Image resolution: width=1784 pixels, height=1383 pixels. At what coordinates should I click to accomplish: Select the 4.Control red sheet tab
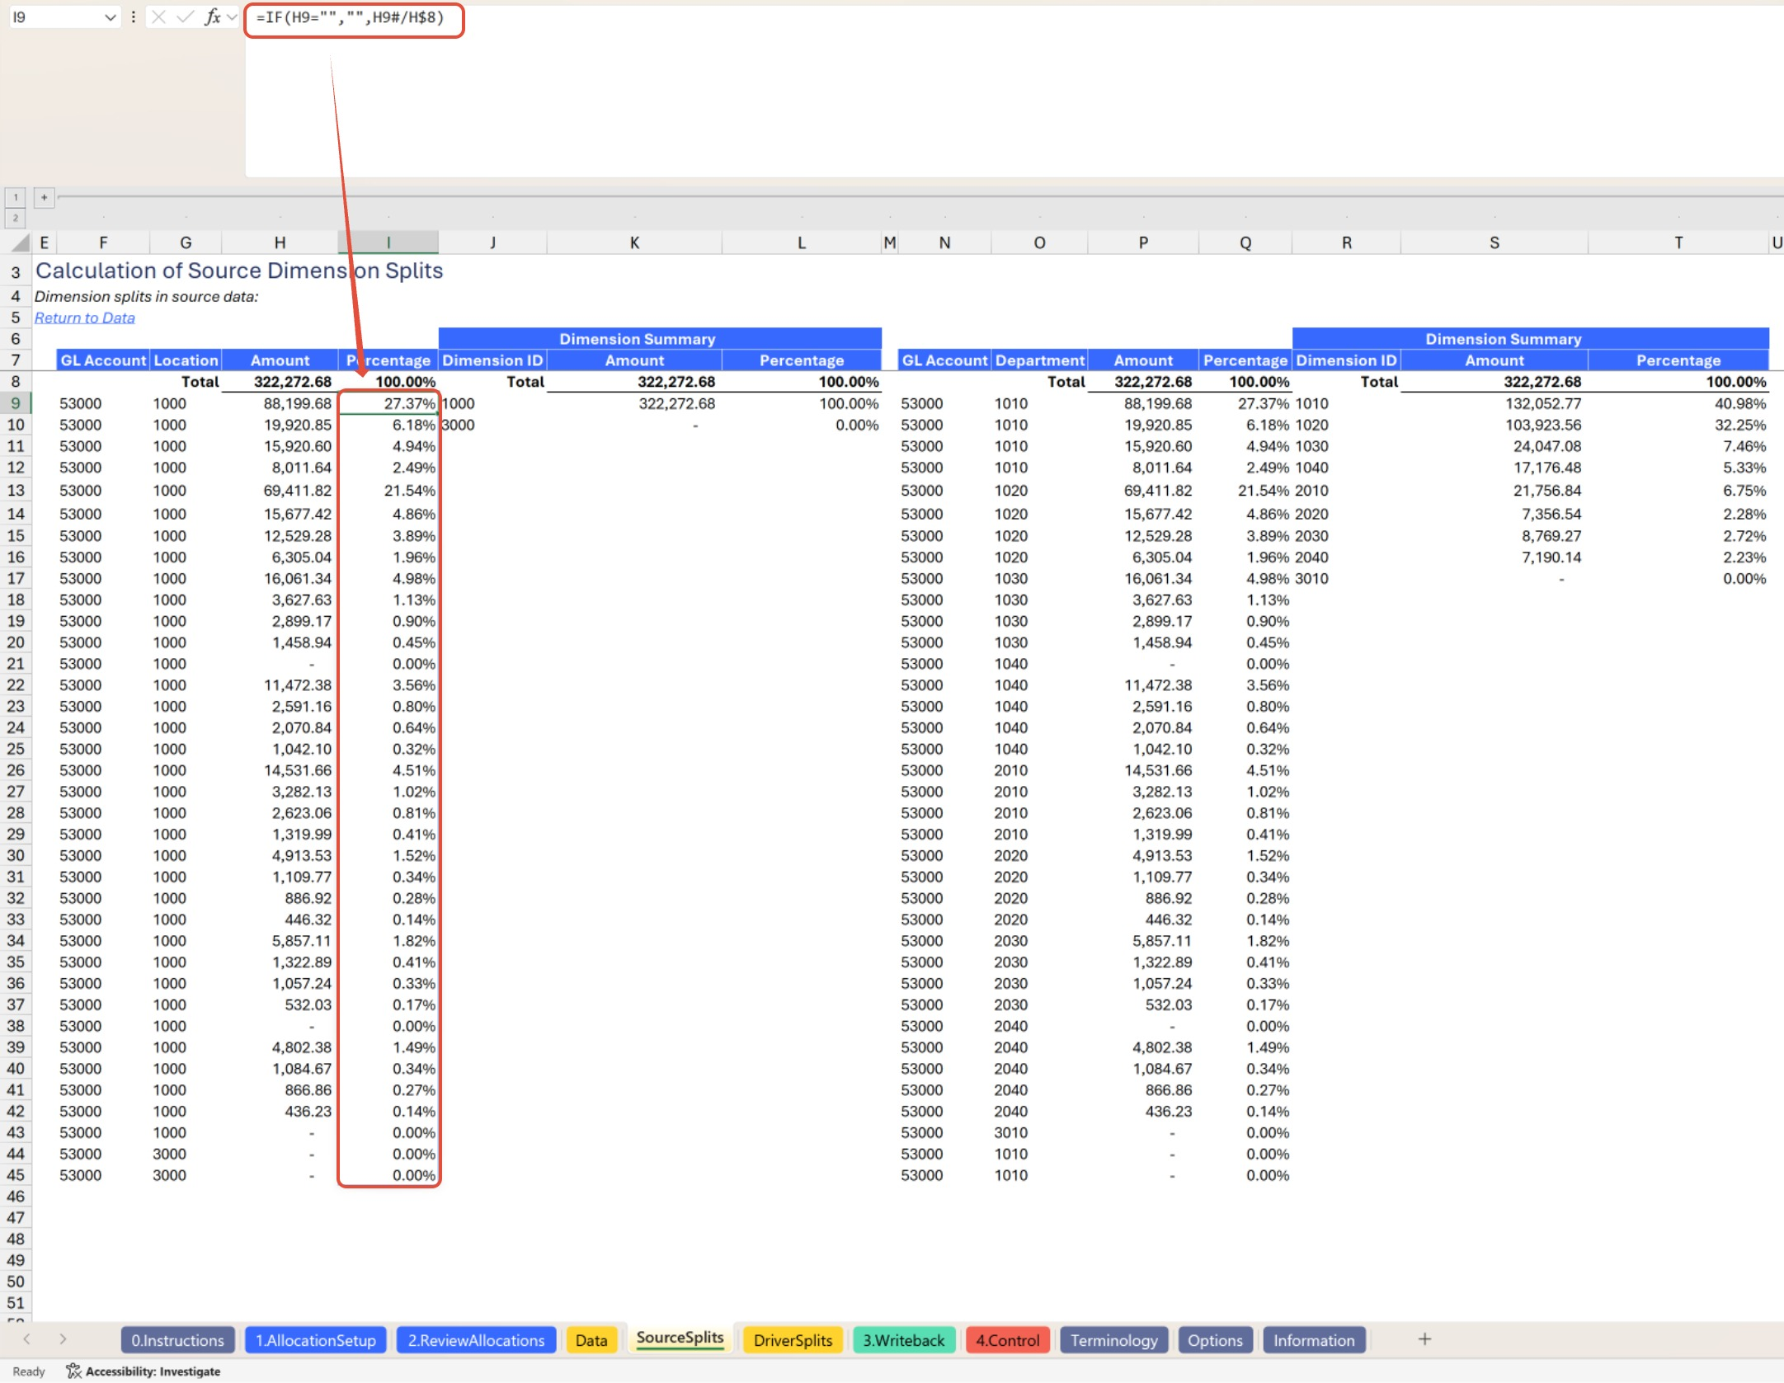pos(1007,1340)
